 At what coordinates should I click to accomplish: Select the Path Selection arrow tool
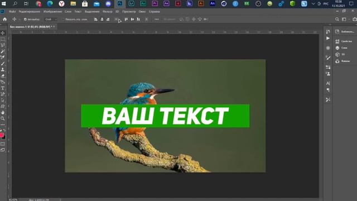[x=3, y=100]
